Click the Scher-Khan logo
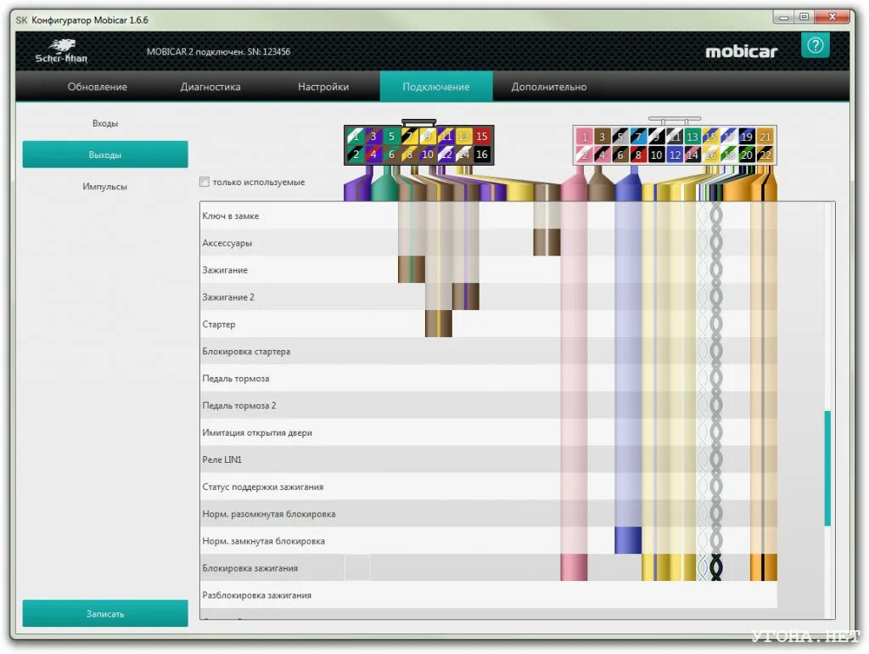The height and width of the screenshot is (654, 869). click(61, 52)
